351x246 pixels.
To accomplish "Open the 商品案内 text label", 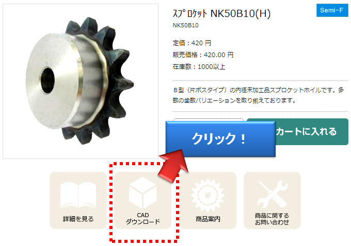I will click(x=208, y=219).
